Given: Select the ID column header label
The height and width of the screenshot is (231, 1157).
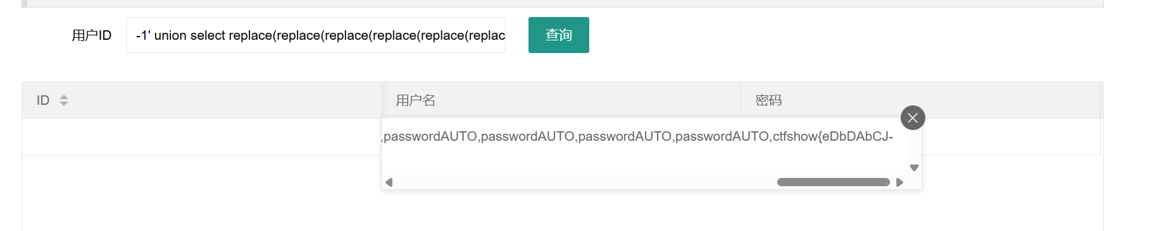Looking at the screenshot, I should [x=43, y=100].
